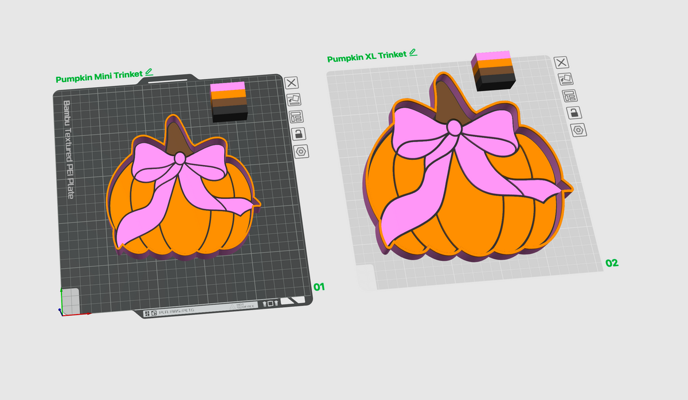Select the prime tower on plate 01
The image size is (688, 400).
pos(229,102)
